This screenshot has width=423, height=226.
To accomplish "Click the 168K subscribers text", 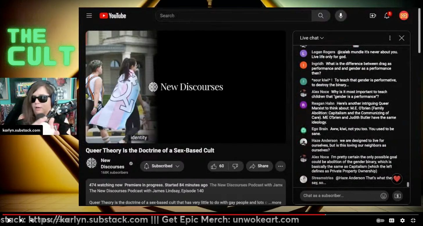I will click(114, 173).
